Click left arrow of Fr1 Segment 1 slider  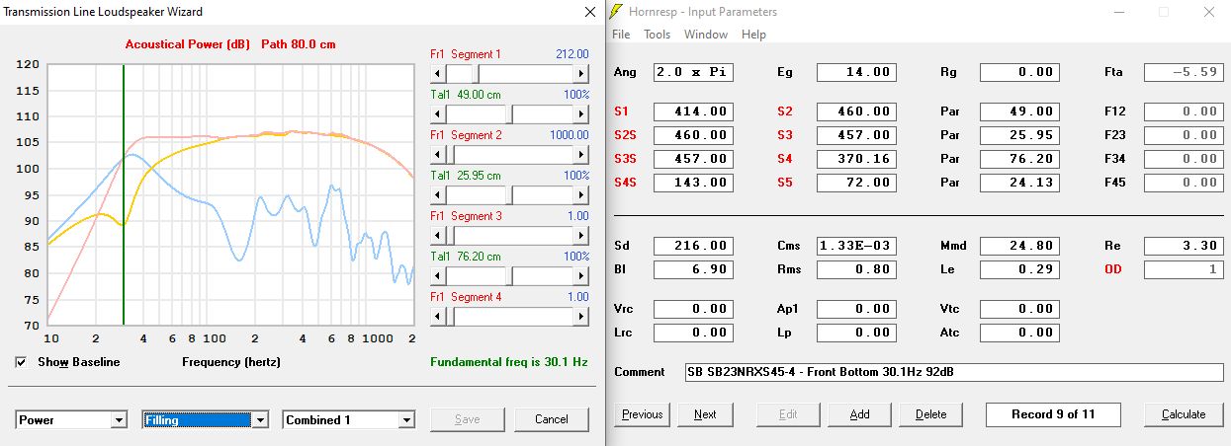[x=439, y=73]
